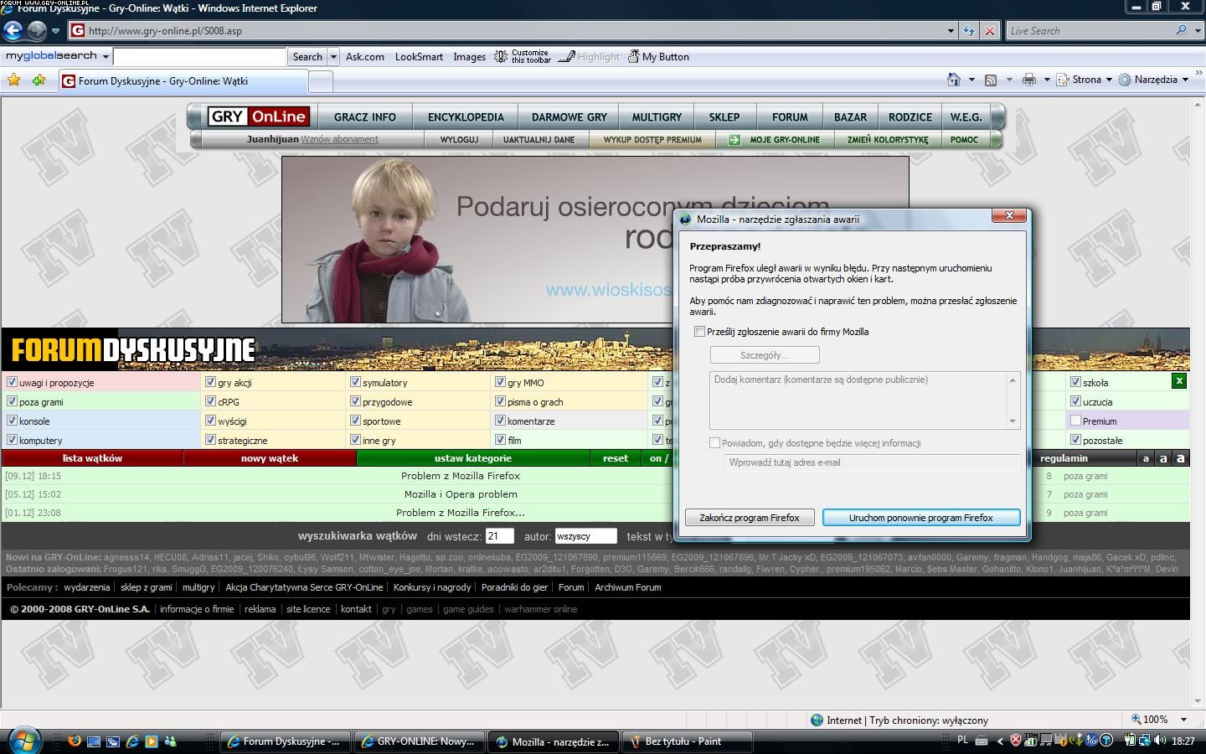This screenshot has height=754, width=1206.
Task: Click the 'dni wstecz' input field
Action: [499, 536]
